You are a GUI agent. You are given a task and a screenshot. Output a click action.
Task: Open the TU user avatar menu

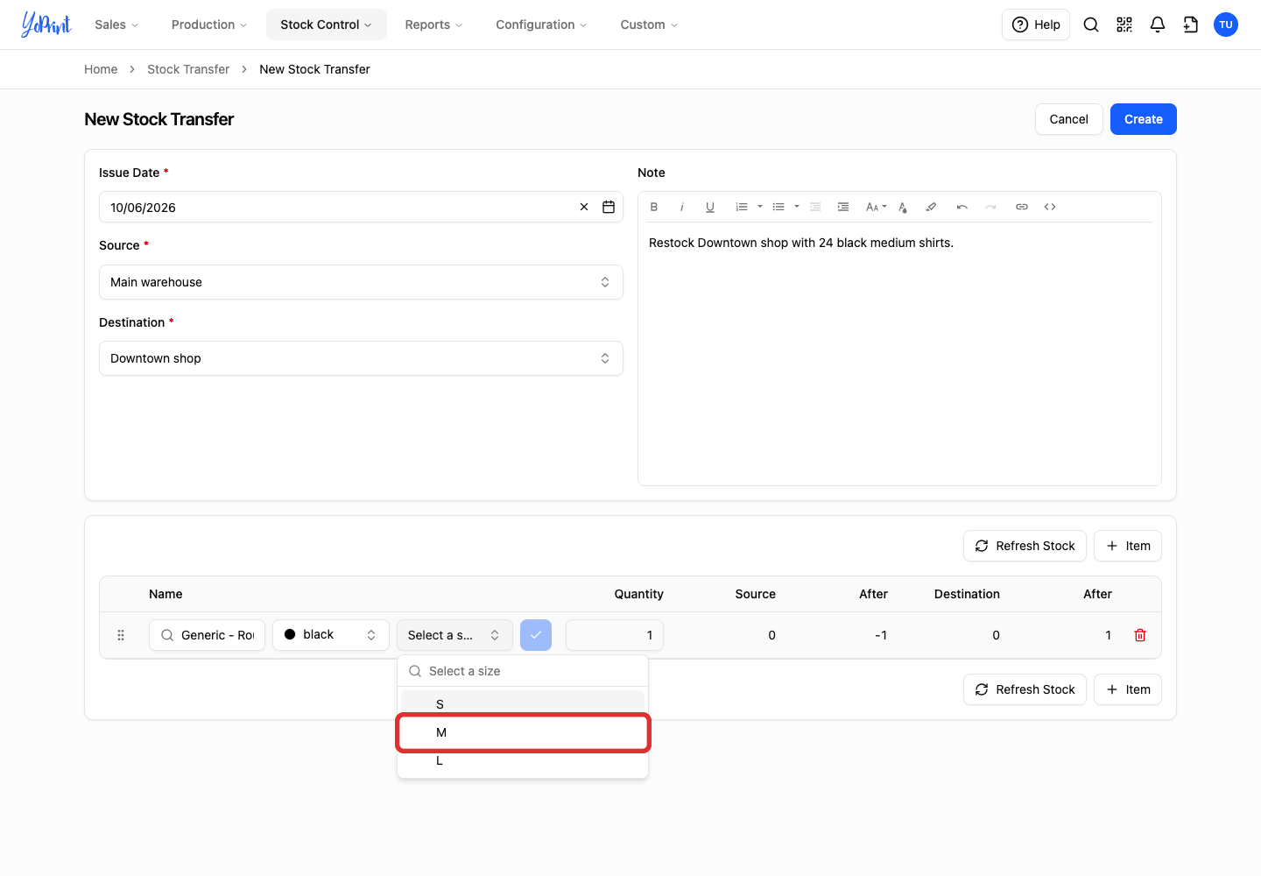(1226, 25)
